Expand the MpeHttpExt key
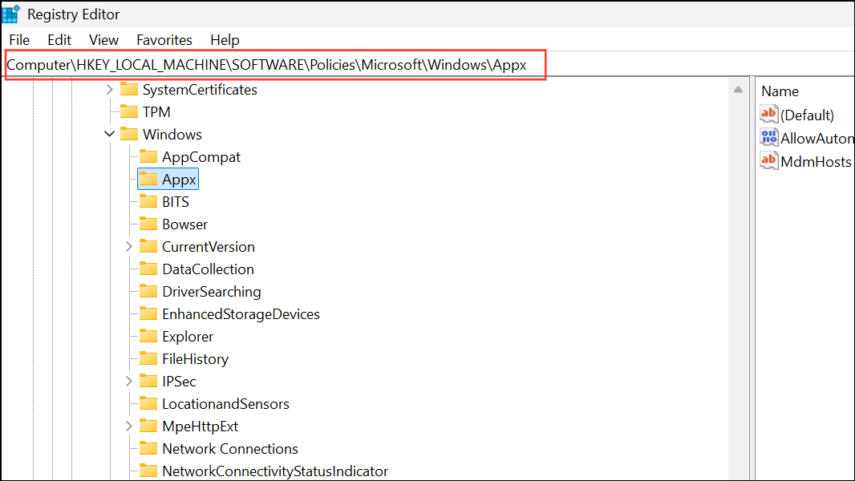The width and height of the screenshot is (855, 481). click(129, 426)
